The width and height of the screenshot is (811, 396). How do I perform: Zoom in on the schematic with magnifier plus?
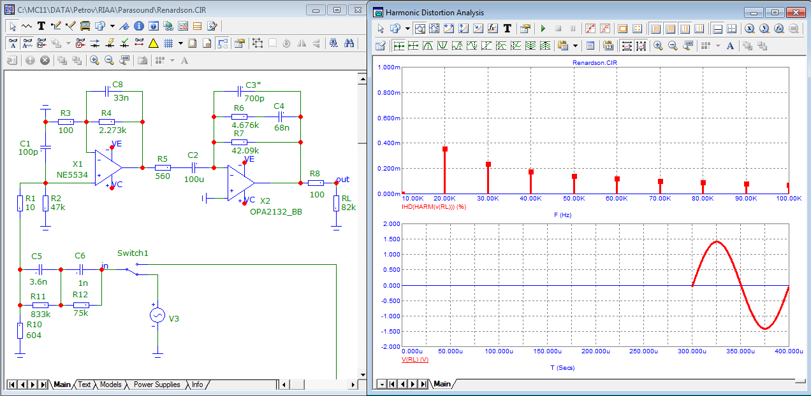(94, 60)
